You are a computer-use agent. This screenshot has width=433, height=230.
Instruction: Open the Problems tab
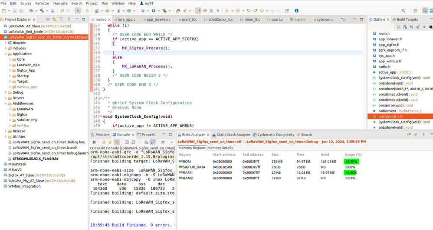coord(100,135)
